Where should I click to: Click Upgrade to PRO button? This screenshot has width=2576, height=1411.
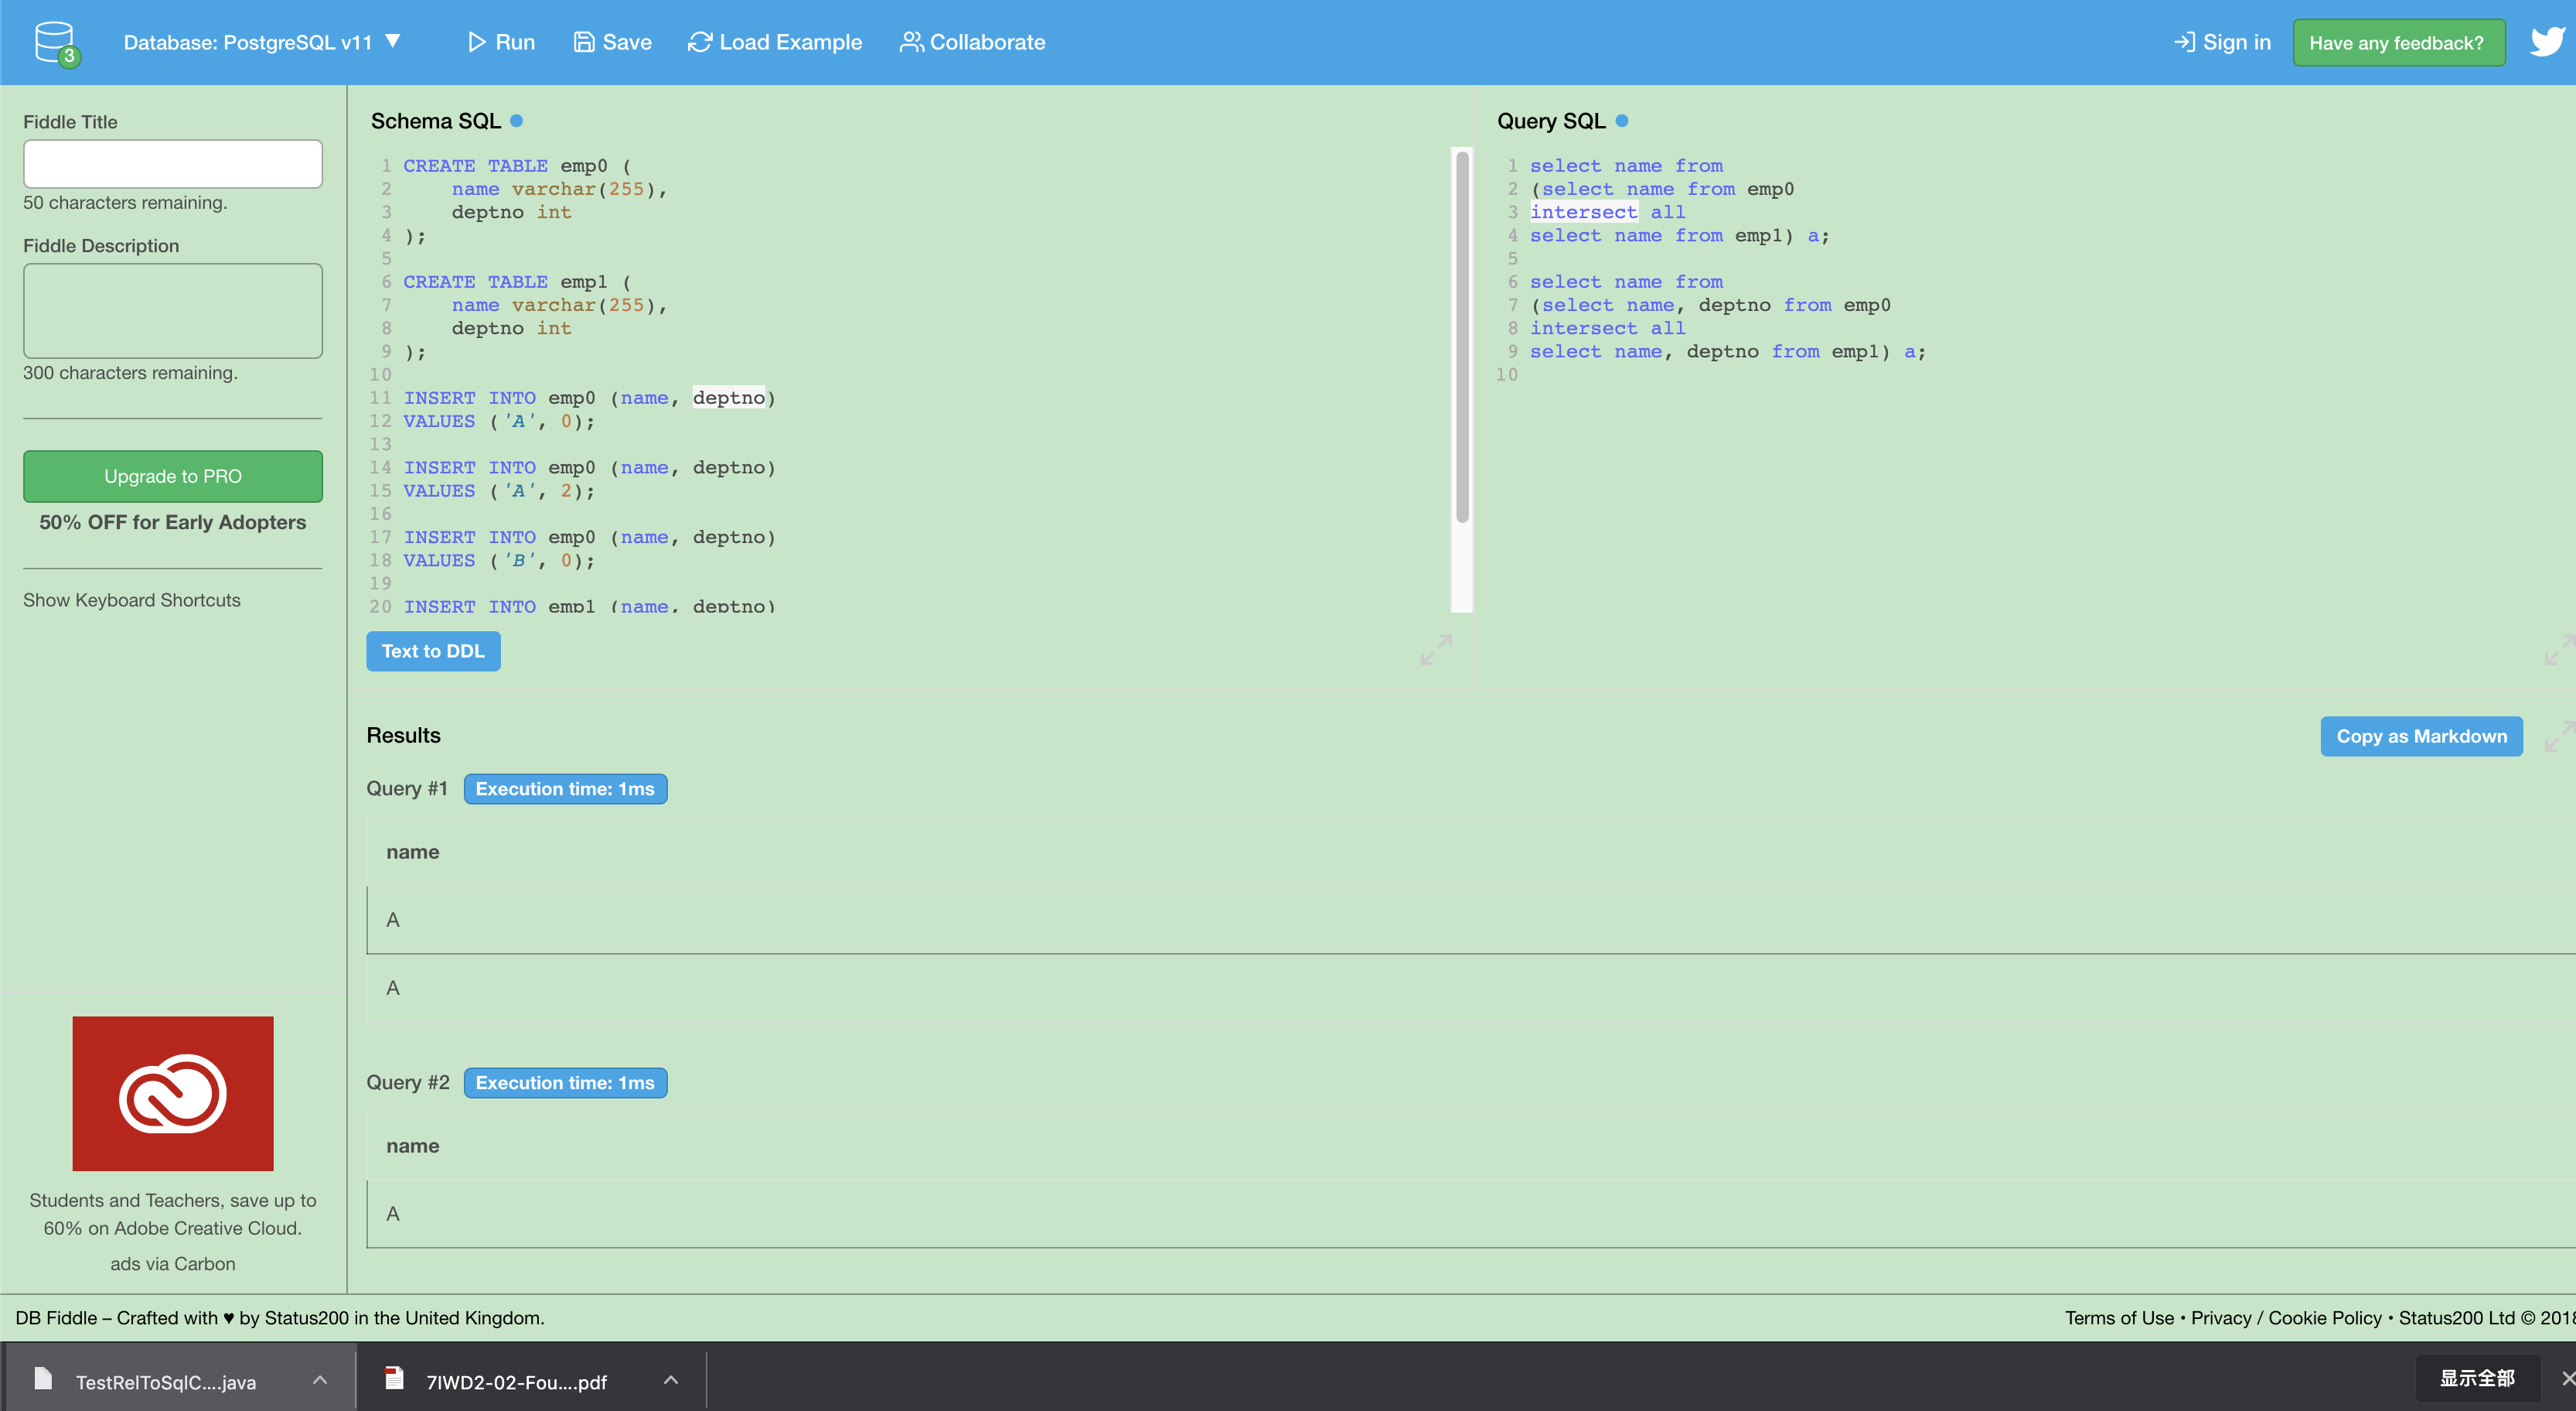click(173, 477)
